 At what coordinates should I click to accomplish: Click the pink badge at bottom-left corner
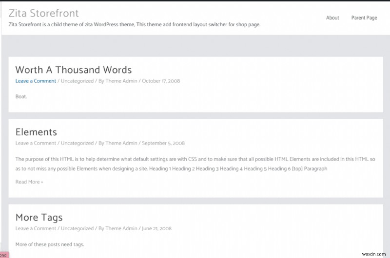[x=4, y=255]
